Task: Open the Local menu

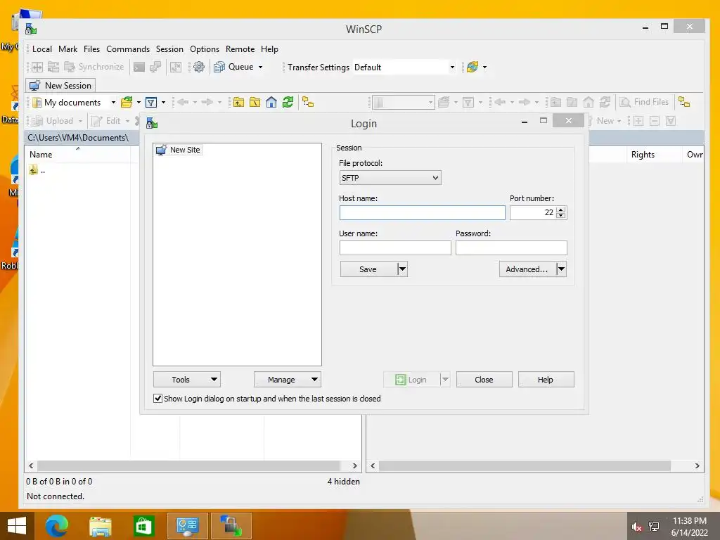Action: pos(41,49)
